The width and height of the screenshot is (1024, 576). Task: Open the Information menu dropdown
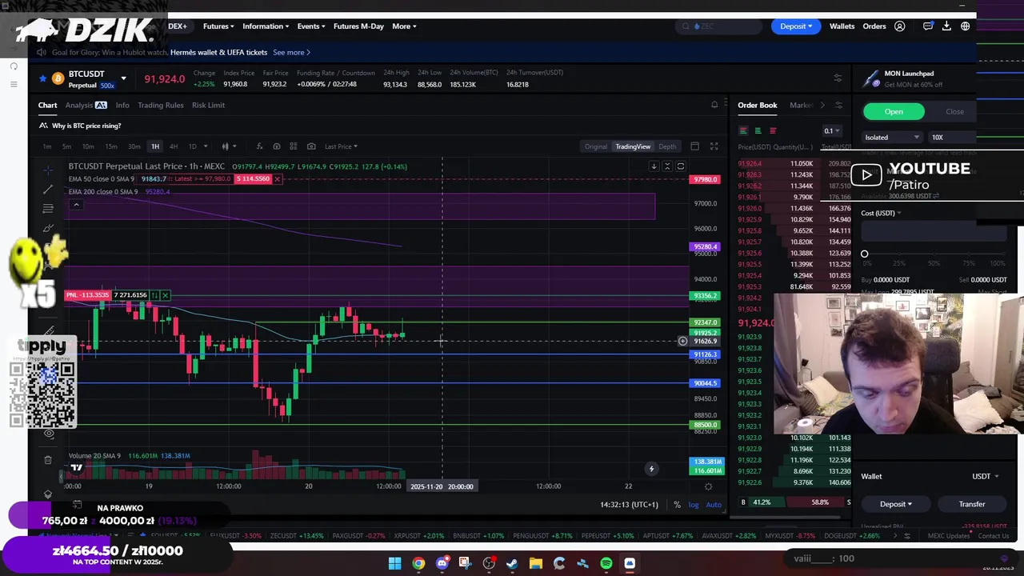click(266, 26)
